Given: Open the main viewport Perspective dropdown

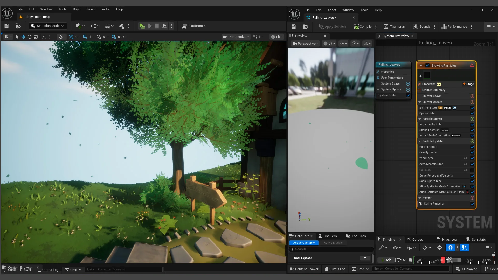Looking at the screenshot, I should (x=236, y=37).
